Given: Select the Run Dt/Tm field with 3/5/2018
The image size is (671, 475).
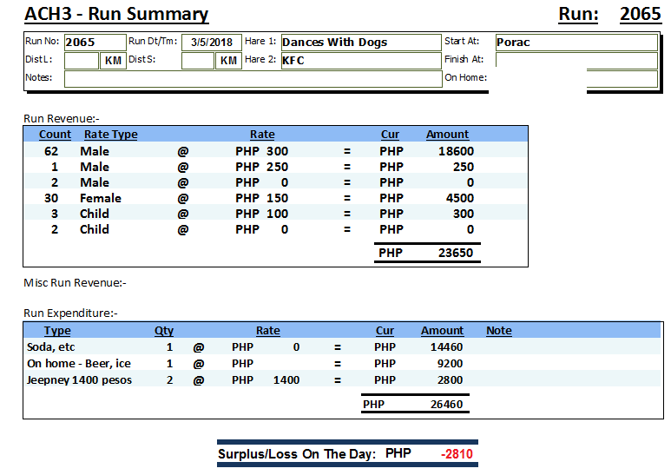Looking at the screenshot, I should 211,43.
